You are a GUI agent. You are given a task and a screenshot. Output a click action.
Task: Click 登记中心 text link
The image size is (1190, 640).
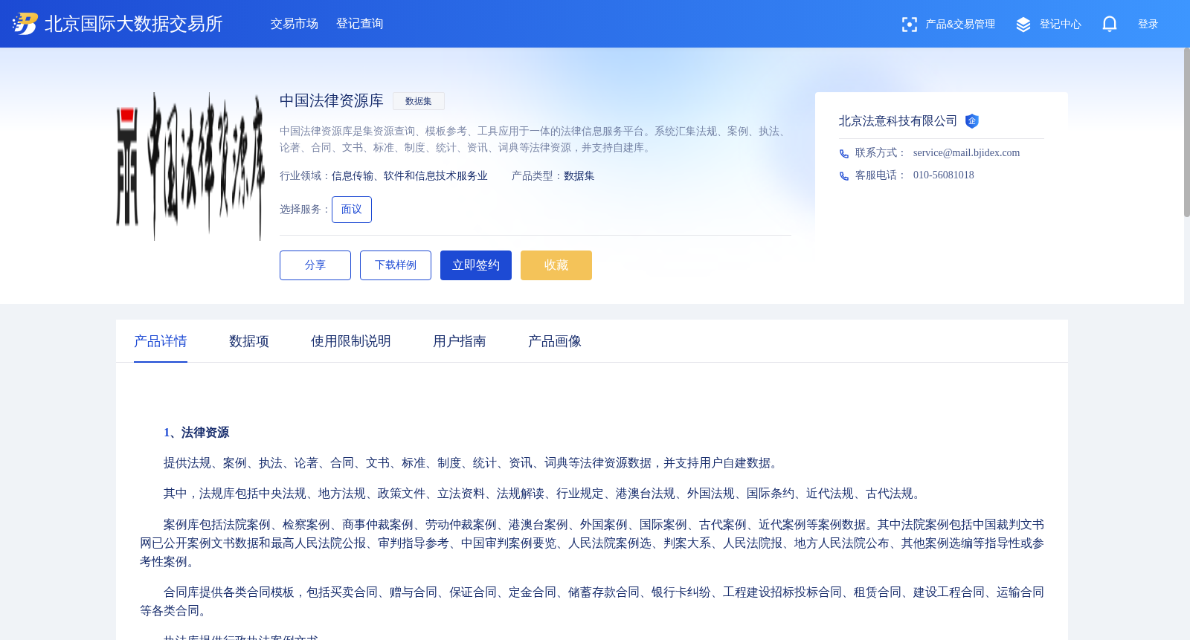1061,25
